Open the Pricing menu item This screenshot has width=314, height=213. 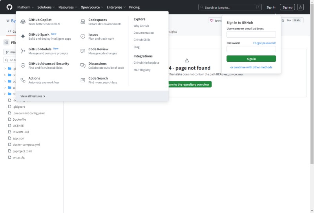click(134, 7)
